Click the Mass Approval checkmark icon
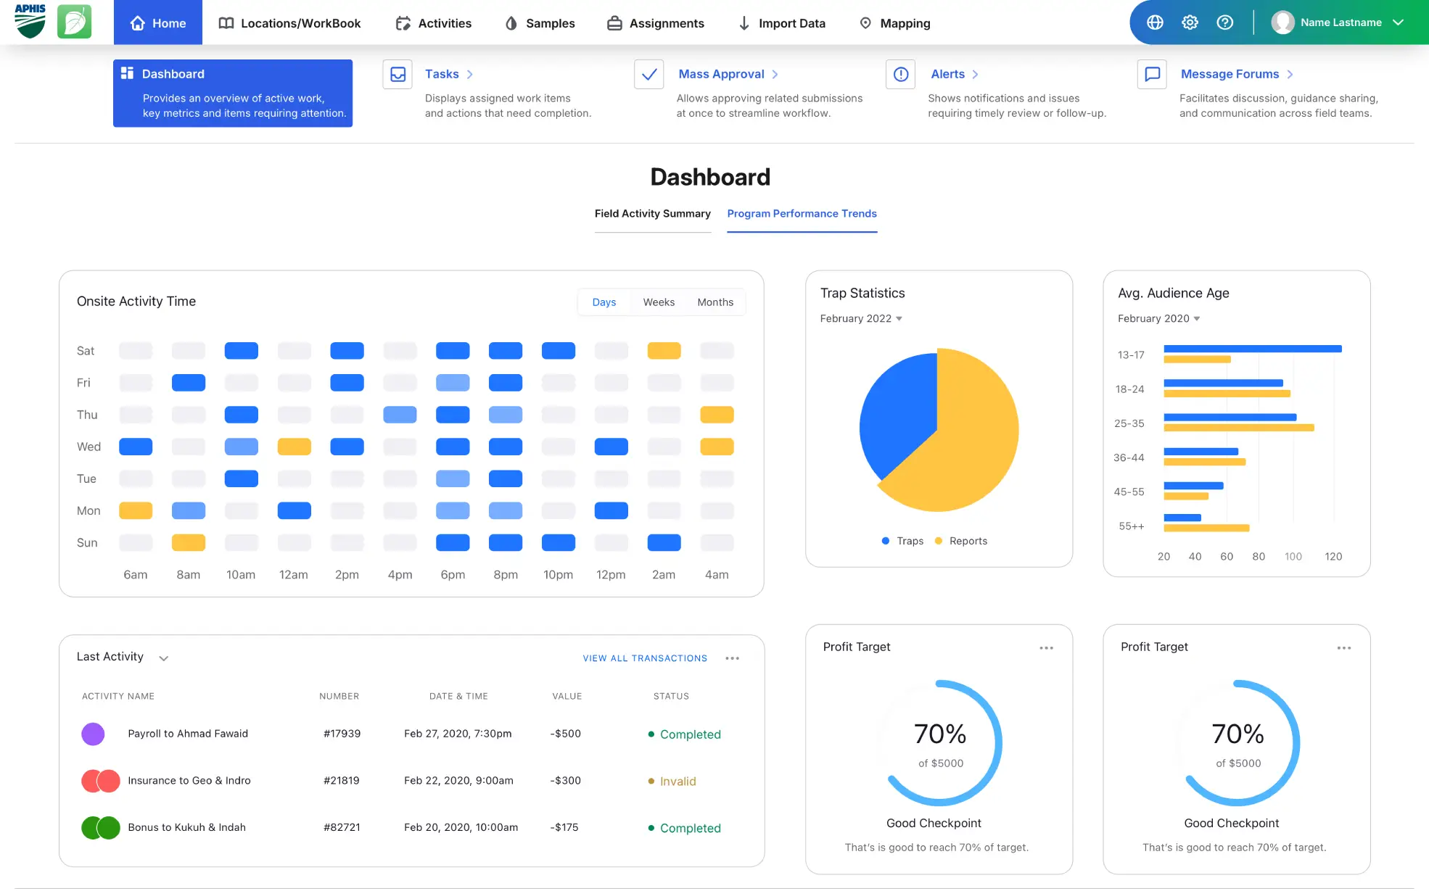The height and width of the screenshot is (891, 1429). click(649, 74)
